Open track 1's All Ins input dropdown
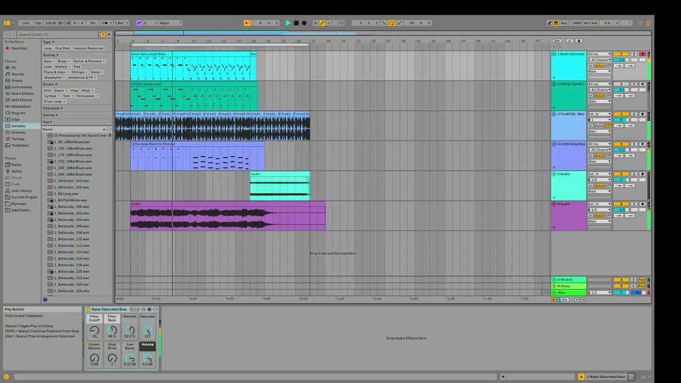This screenshot has width=681, height=383. pyautogui.click(x=599, y=54)
